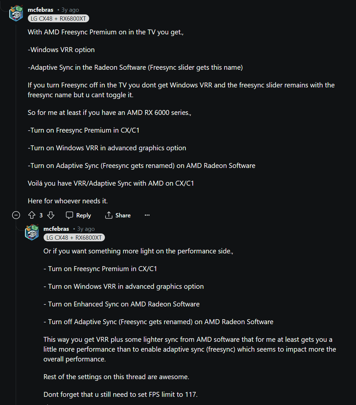Collapse the top comment via its vertical thread line
This screenshot has height=405, width=356.
pos(16,115)
